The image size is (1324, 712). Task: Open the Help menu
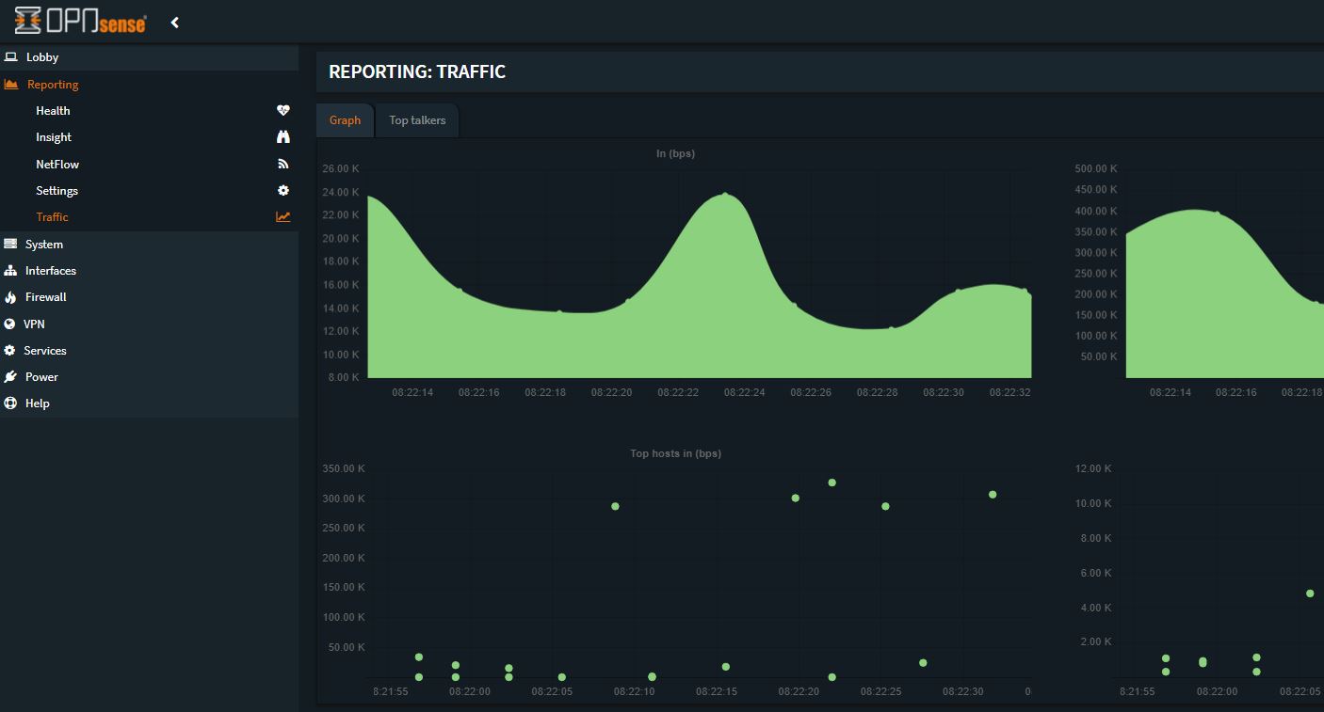point(38,403)
